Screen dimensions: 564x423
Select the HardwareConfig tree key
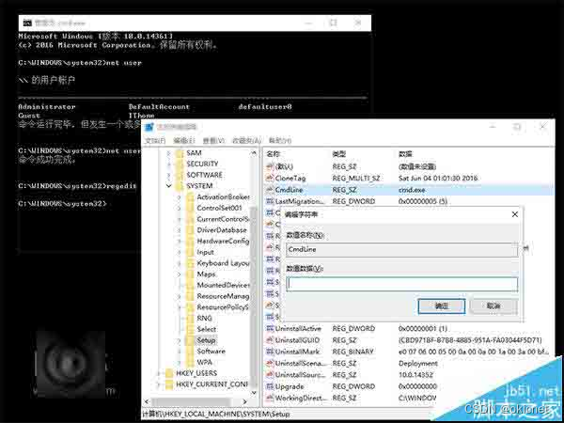223,241
